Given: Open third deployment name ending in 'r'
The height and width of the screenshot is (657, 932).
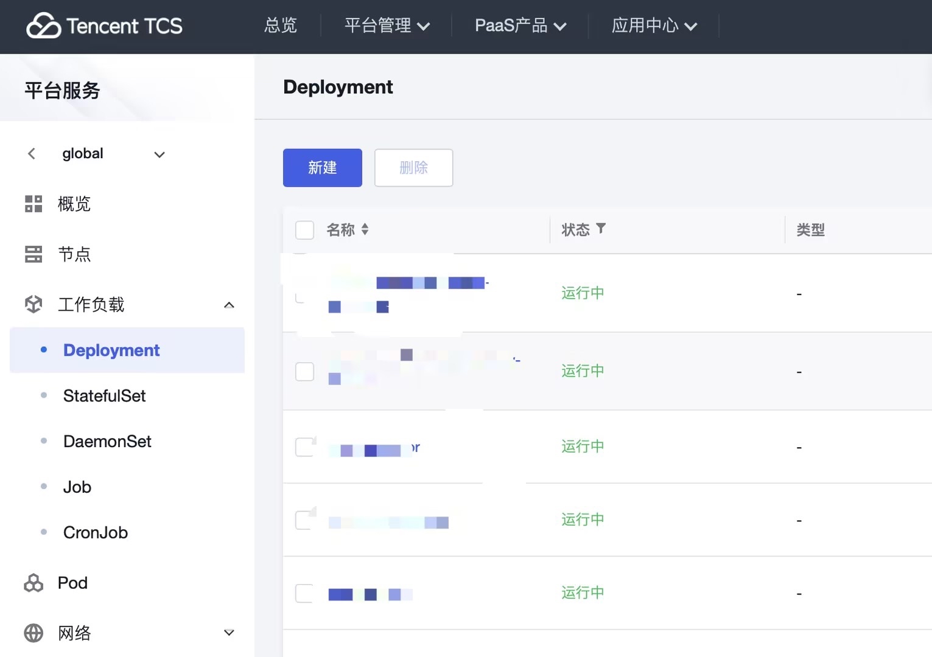Looking at the screenshot, I should click(x=374, y=450).
